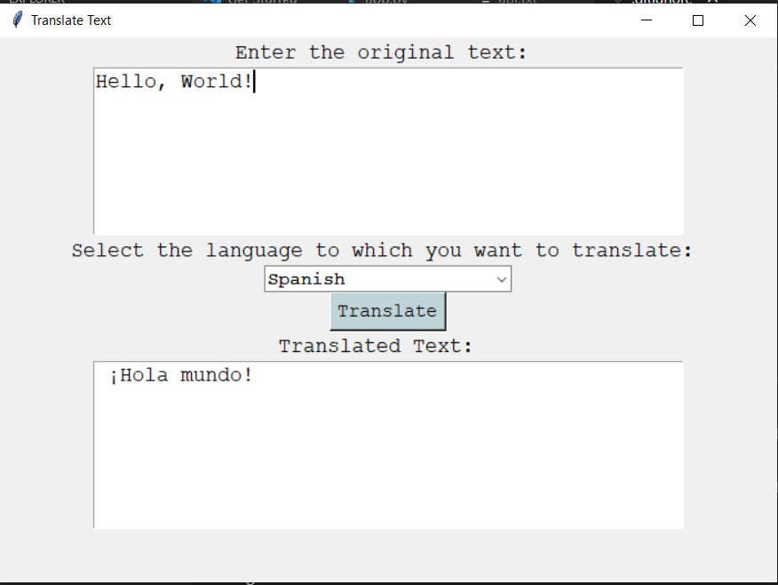Viewport: 778px width, 585px height.
Task: Open the Spanish language combobox
Action: pos(388,278)
